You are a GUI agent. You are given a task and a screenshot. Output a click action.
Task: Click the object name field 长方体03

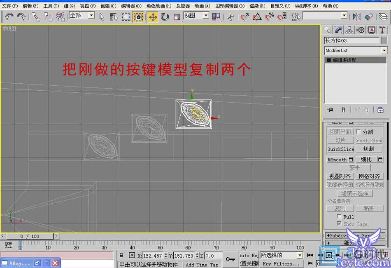[351, 40]
